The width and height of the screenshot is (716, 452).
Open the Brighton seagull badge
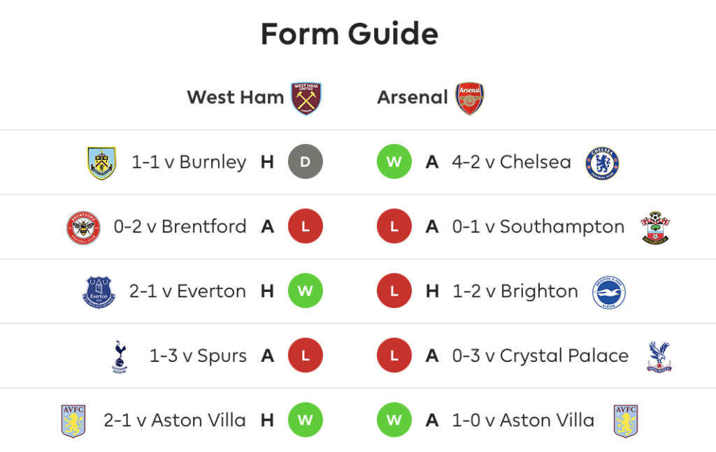(609, 292)
